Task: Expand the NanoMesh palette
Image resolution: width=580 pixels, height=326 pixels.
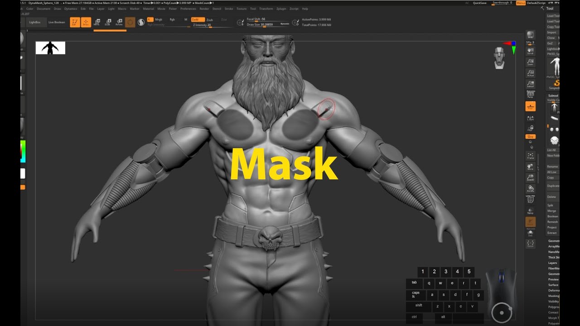Action: pyautogui.click(x=554, y=252)
